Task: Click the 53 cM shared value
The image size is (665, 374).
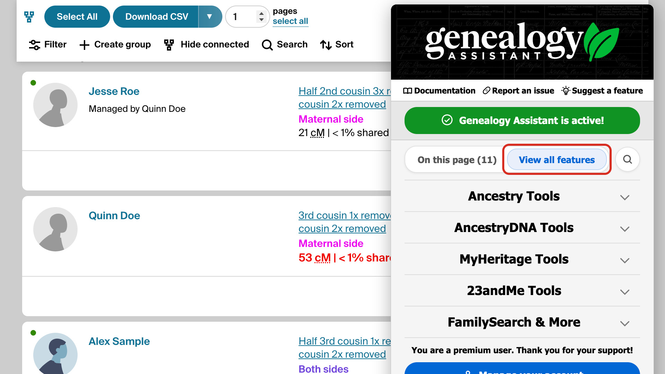Action: 345,258
